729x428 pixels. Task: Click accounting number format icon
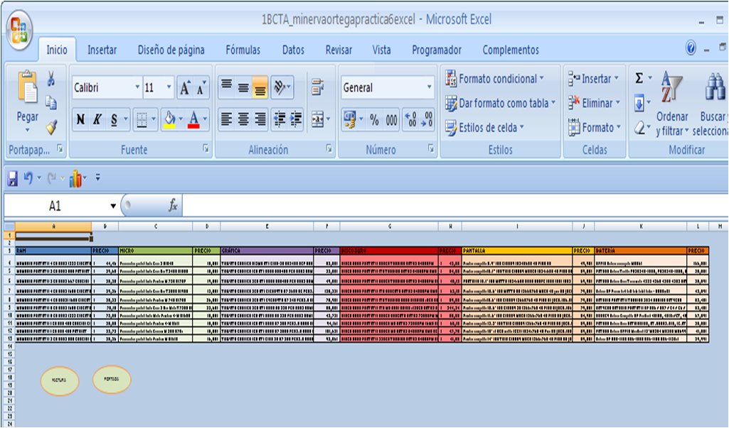tap(350, 120)
